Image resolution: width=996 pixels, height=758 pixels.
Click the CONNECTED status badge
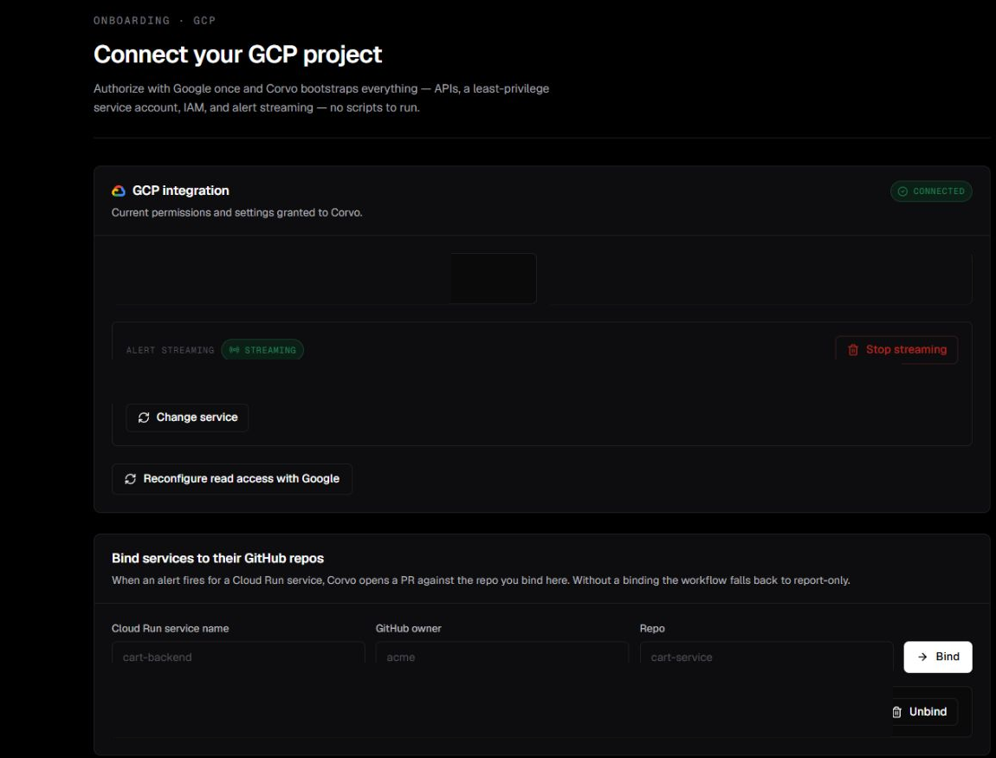931,191
